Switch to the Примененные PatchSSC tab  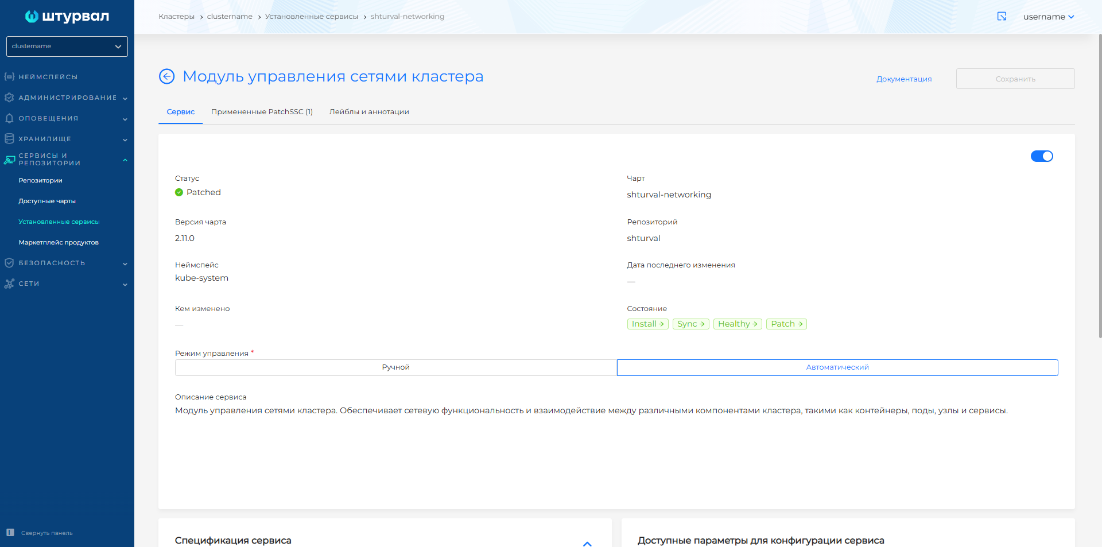pos(262,111)
